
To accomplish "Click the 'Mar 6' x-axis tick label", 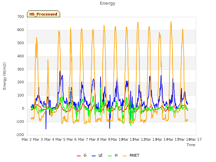I will point(72,139).
